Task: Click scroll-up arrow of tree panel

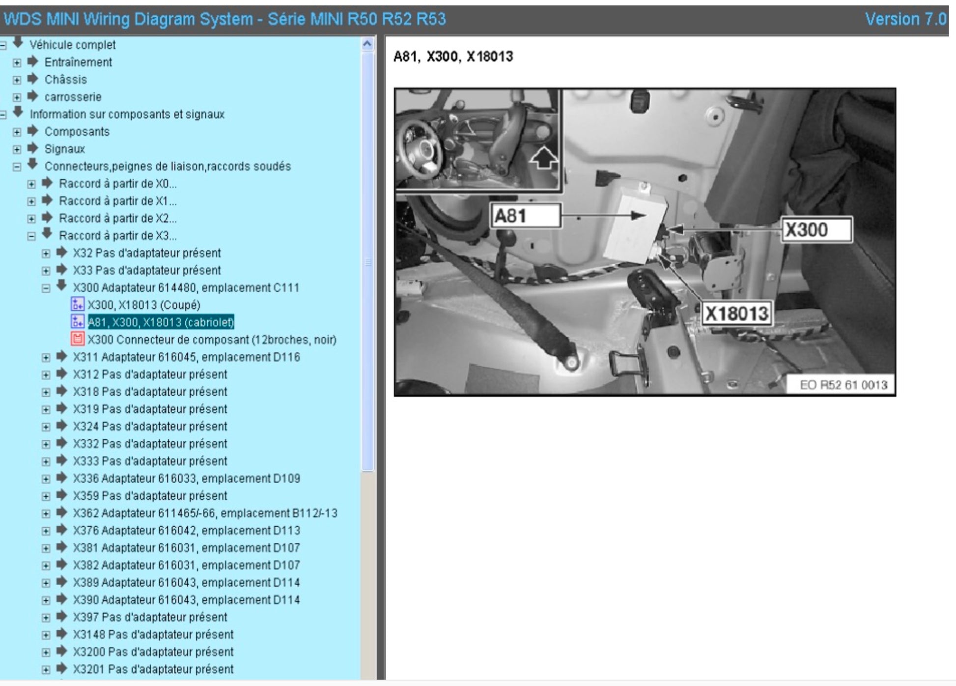Action: coord(367,44)
